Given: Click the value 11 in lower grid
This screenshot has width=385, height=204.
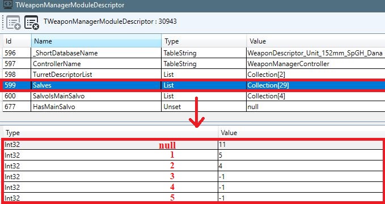Looking at the screenshot, I should [301, 145].
